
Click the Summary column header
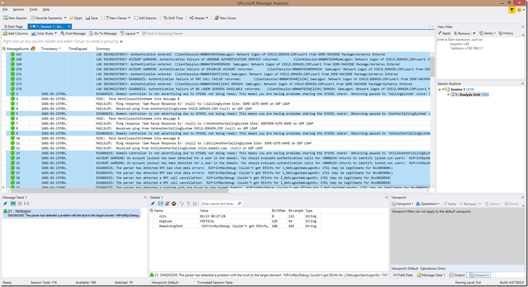[x=103, y=49]
